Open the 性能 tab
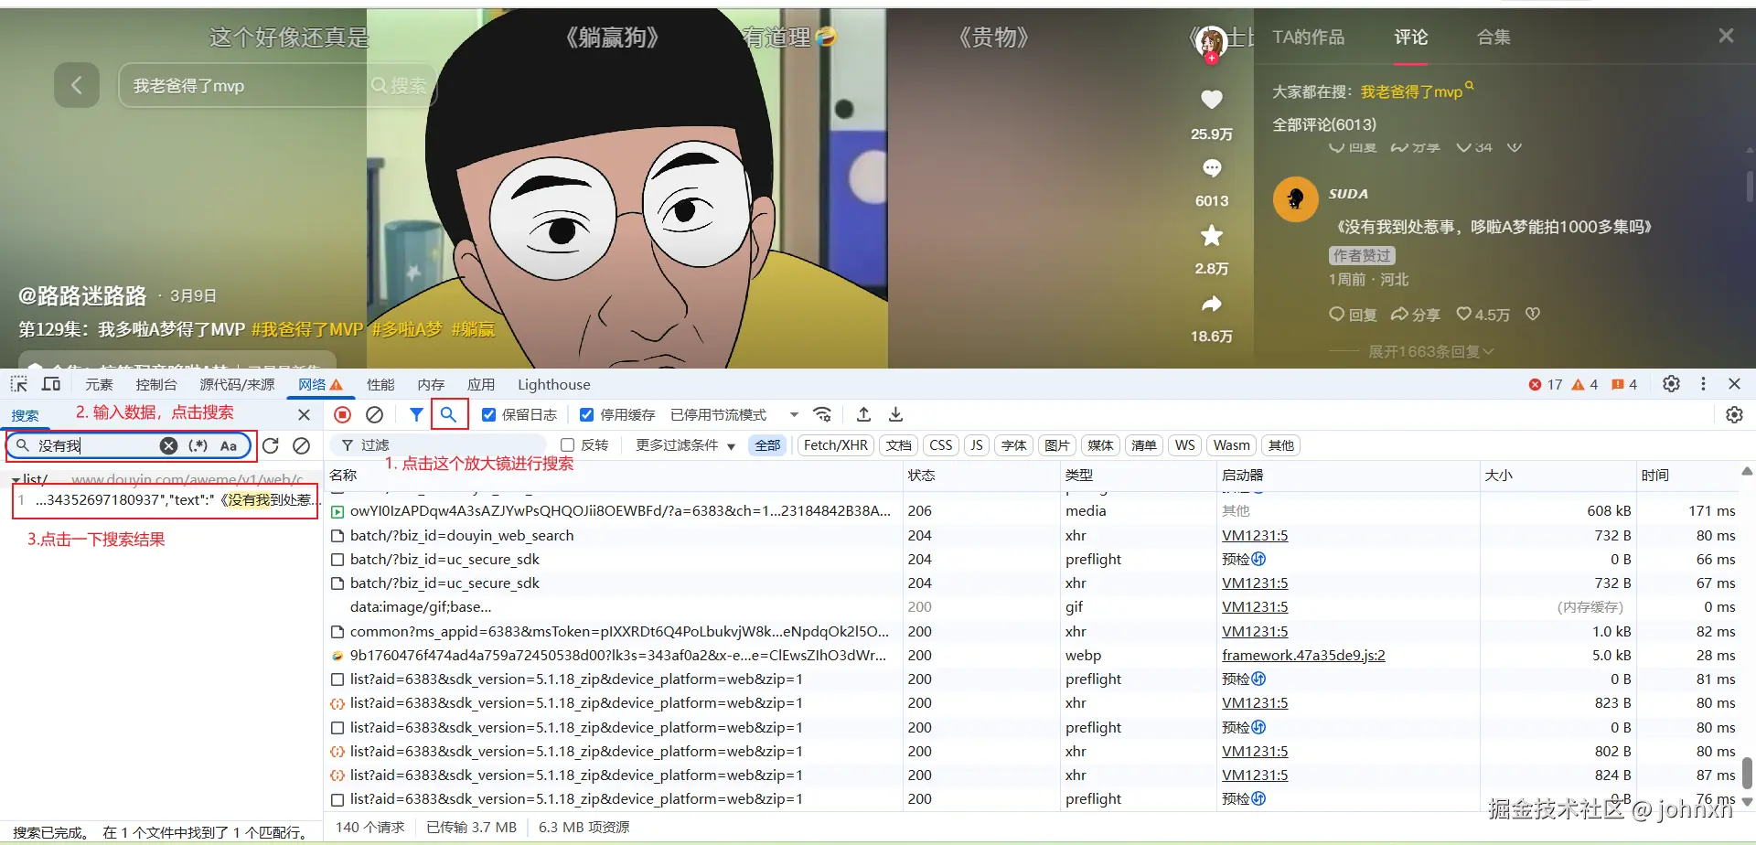This screenshot has width=1756, height=845. click(380, 385)
